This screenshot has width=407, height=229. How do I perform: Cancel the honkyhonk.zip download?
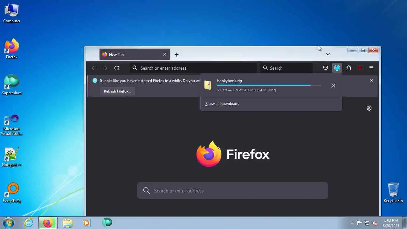tap(333, 86)
